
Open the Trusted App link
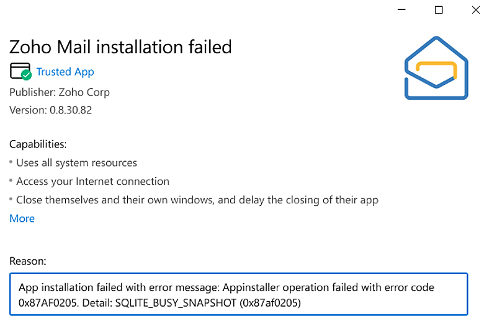[x=65, y=72]
